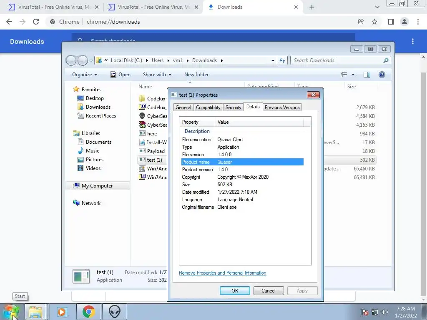The height and width of the screenshot is (320, 427).
Task: Reload the Chrome page
Action: click(36, 22)
